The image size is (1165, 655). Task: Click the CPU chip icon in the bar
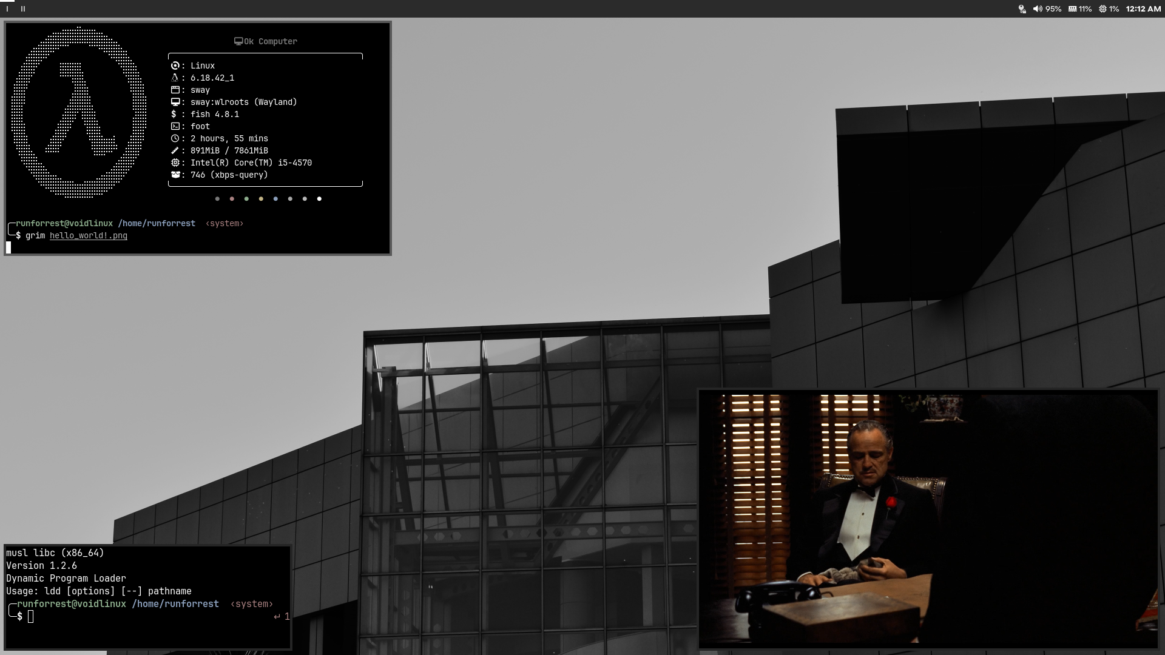tap(1103, 9)
